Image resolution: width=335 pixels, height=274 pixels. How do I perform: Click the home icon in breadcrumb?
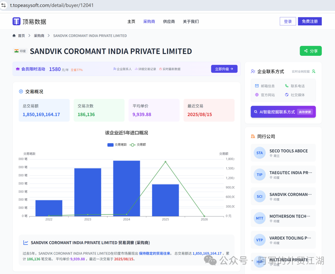click(x=14, y=36)
